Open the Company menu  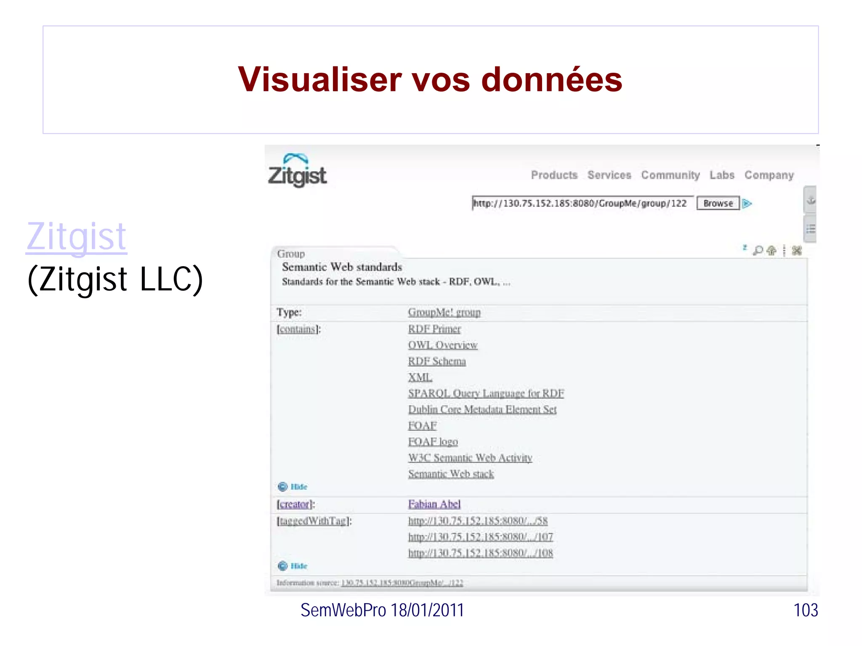point(769,175)
